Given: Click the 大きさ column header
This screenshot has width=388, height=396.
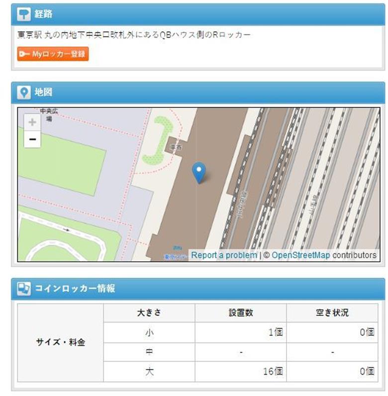Looking at the screenshot, I should 149,313.
